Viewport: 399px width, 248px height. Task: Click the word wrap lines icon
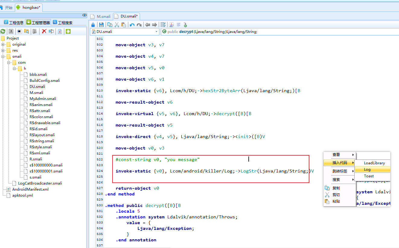click(x=163, y=25)
